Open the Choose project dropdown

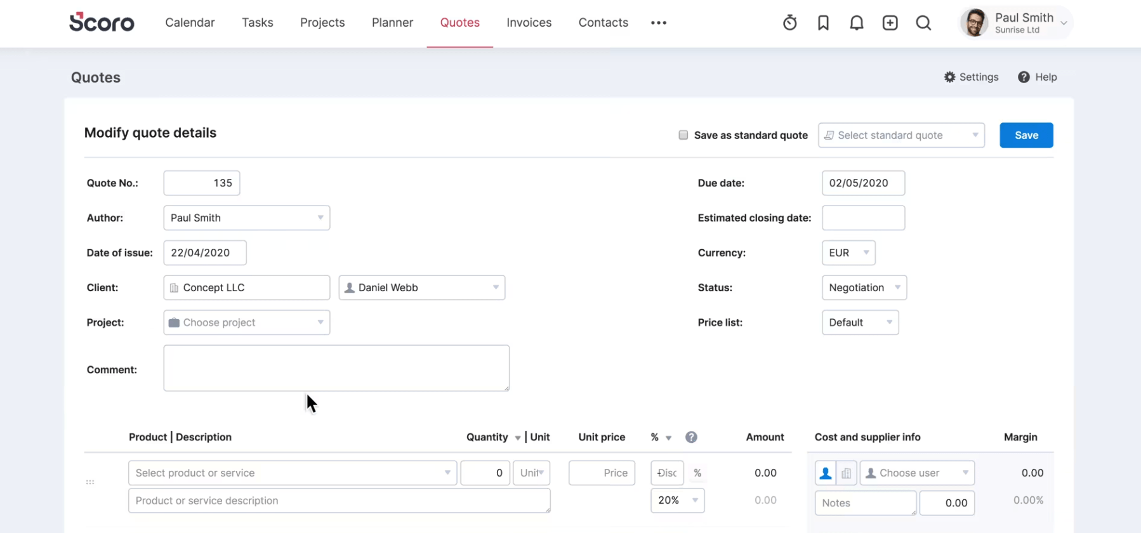click(246, 322)
